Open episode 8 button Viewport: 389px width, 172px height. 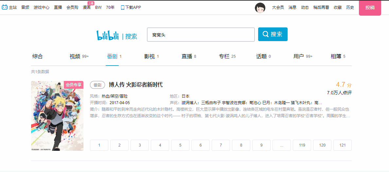point(241,145)
